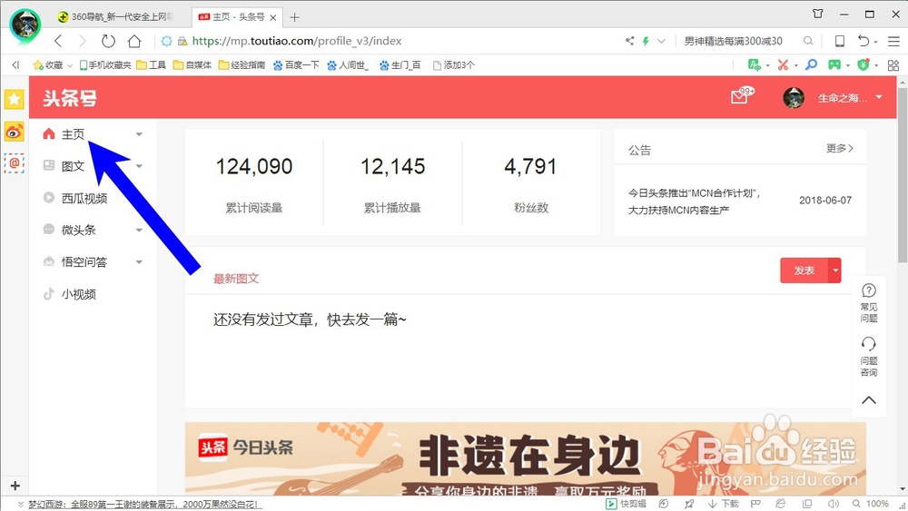908x511 pixels.
Task: Open the undo icon dropdown arrow
Action: [x=875, y=42]
